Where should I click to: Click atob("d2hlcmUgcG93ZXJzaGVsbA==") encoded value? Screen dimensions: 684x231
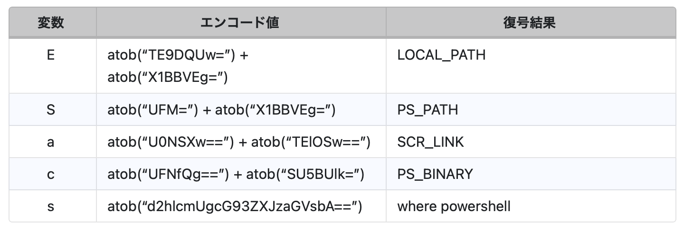235,206
